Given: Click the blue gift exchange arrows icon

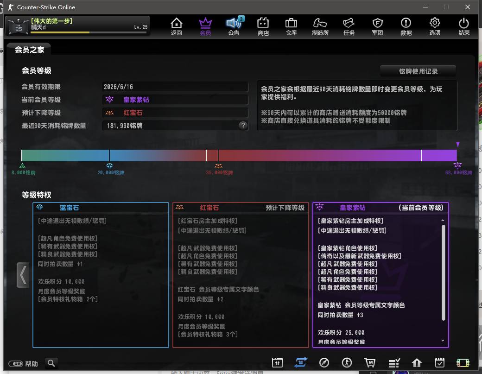Looking at the screenshot, I should (x=301, y=362).
